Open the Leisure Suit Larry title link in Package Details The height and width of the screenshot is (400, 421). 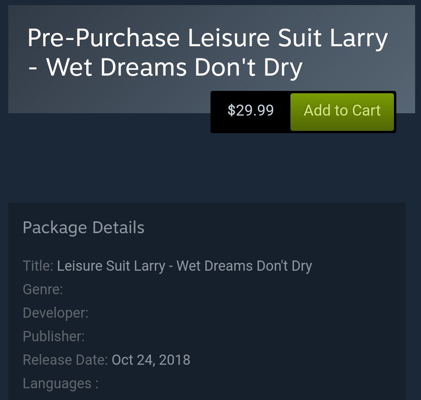click(185, 266)
